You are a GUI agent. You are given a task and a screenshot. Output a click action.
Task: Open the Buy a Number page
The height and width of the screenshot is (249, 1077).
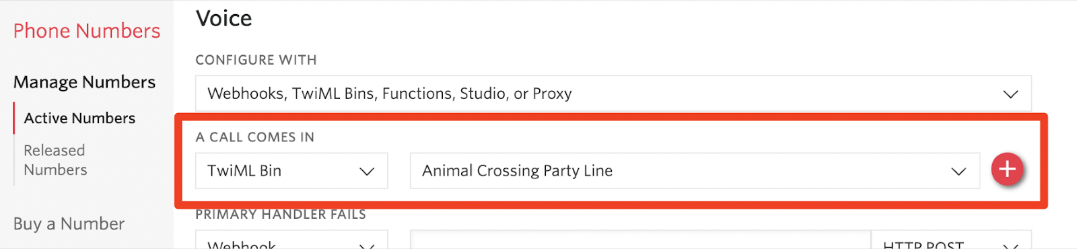tap(69, 223)
